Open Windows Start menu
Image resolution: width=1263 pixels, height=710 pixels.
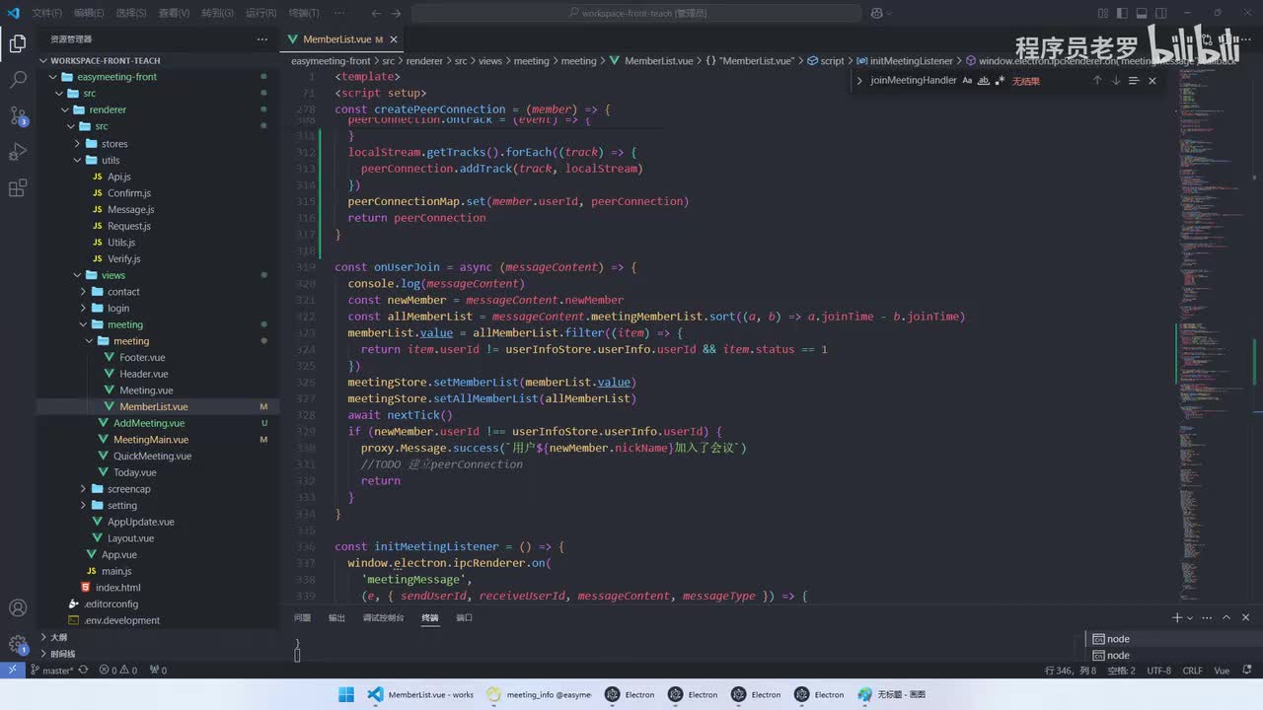345,694
